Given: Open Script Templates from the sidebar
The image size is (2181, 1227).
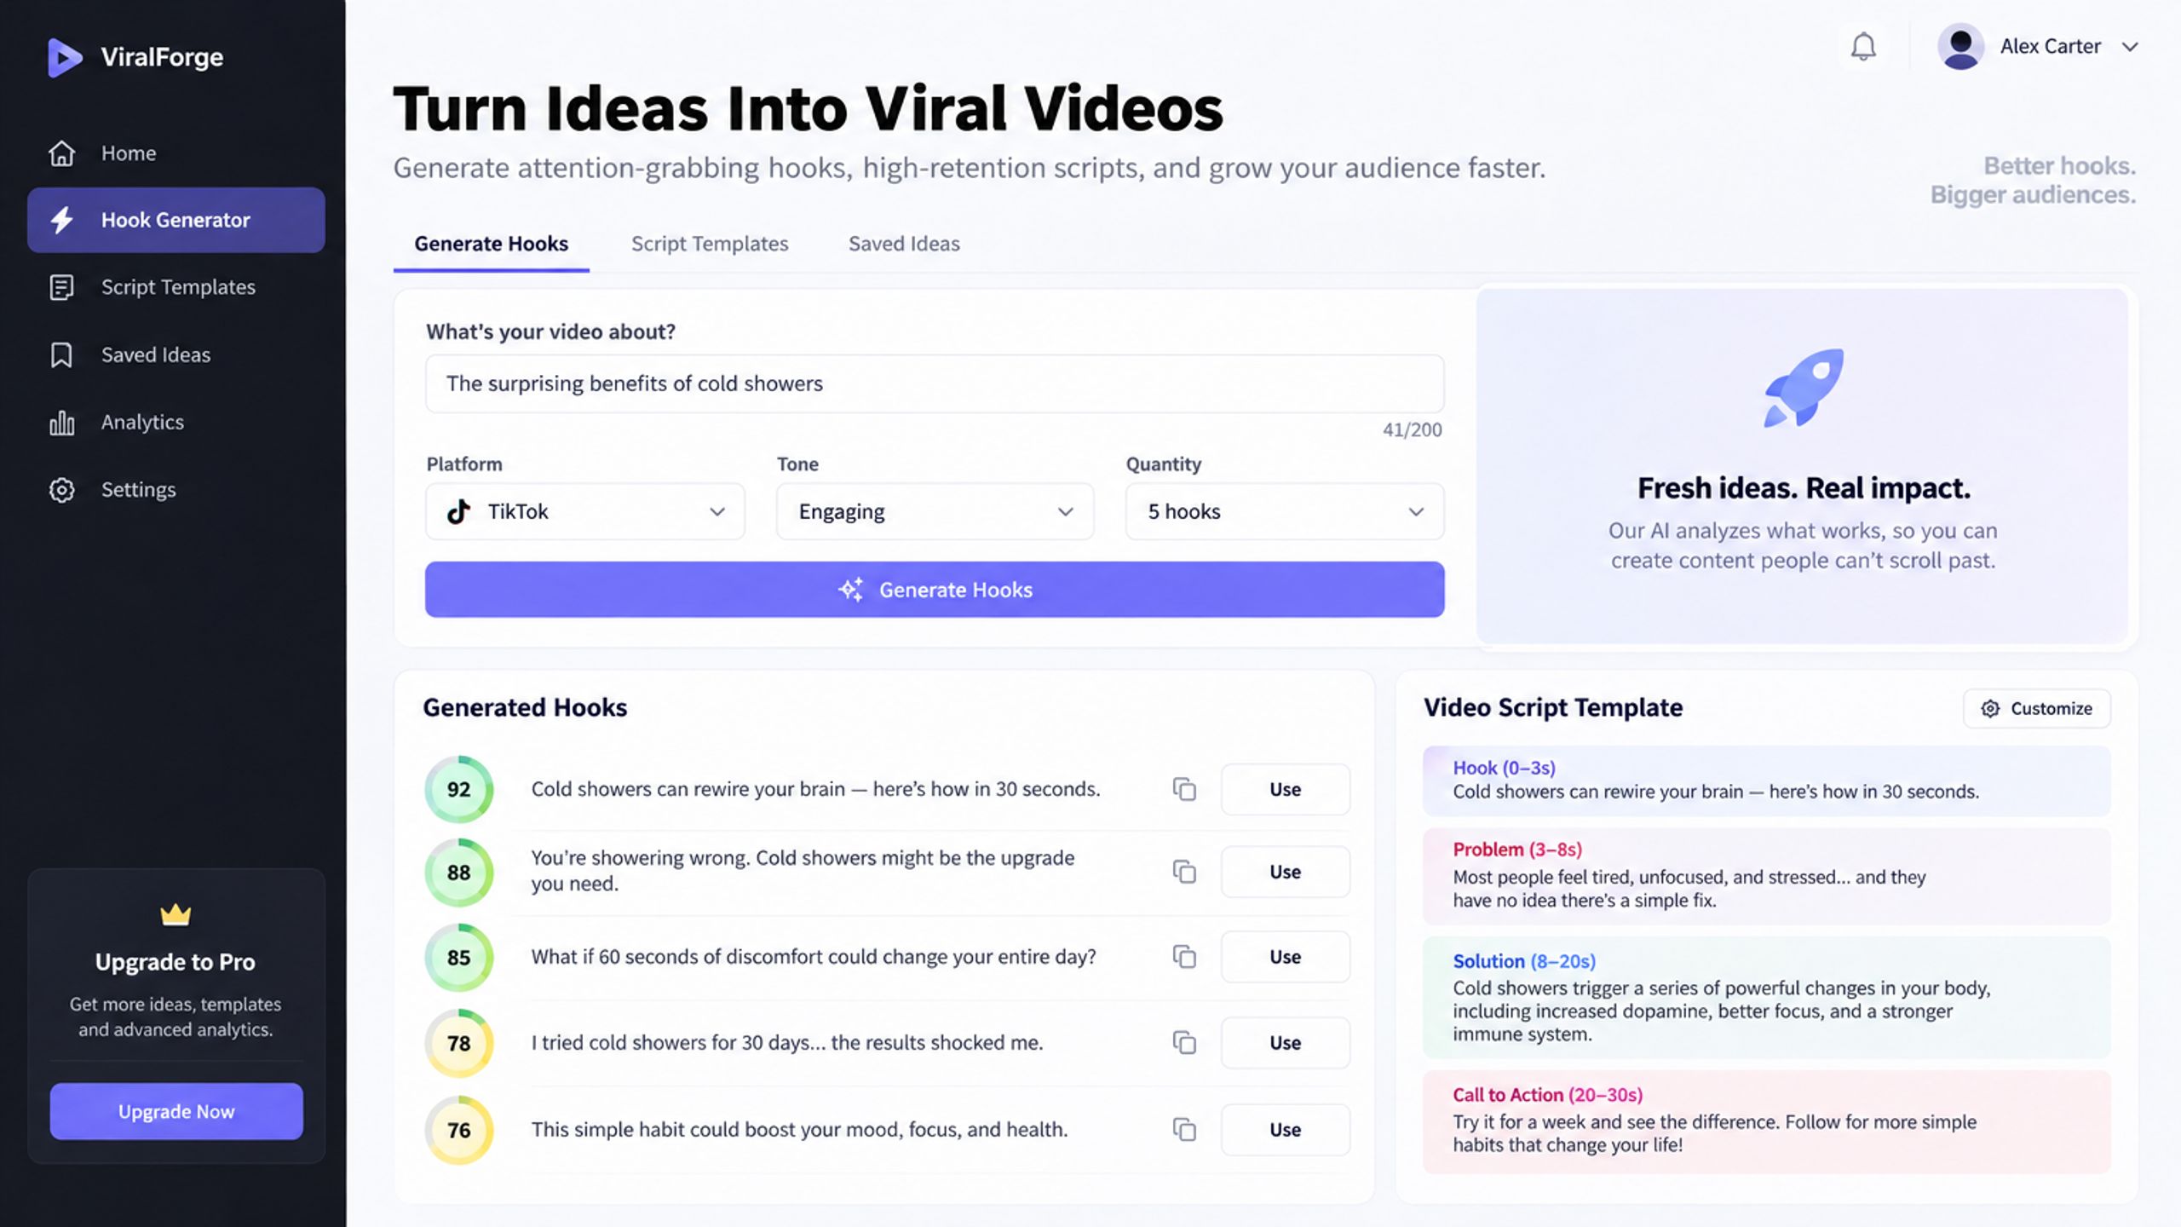Looking at the screenshot, I should [x=176, y=287].
